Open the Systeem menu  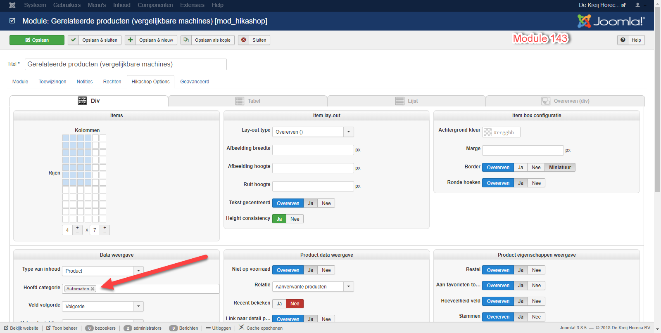pos(35,5)
